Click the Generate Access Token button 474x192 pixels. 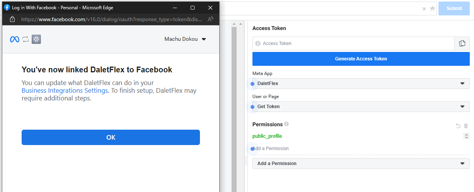361,59
